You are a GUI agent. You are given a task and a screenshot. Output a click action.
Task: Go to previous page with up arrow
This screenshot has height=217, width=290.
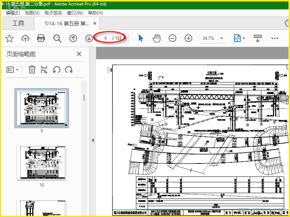[x=73, y=38]
